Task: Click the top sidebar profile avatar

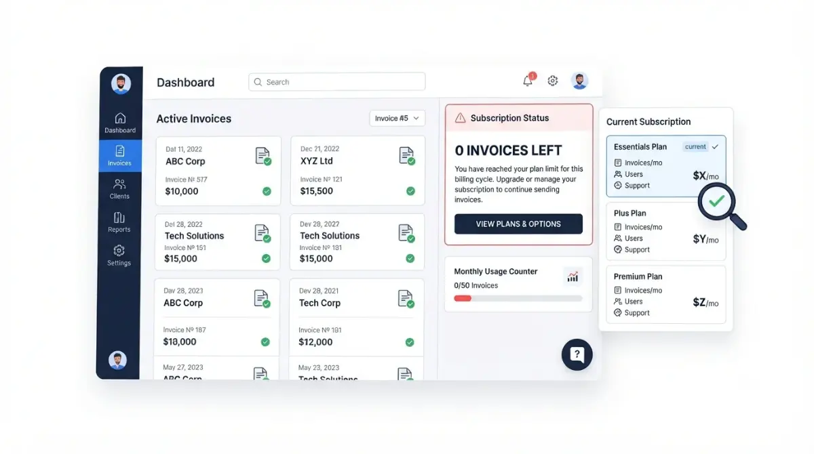Action: [x=121, y=83]
